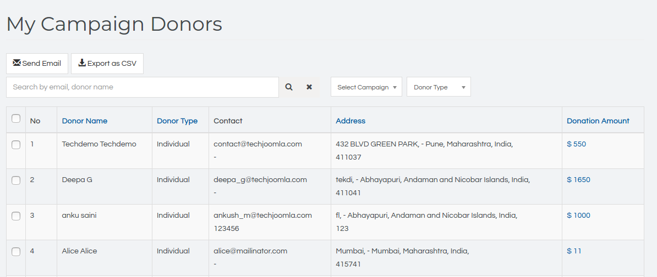
Task: Click Send Email envelope button
Action: 37,64
